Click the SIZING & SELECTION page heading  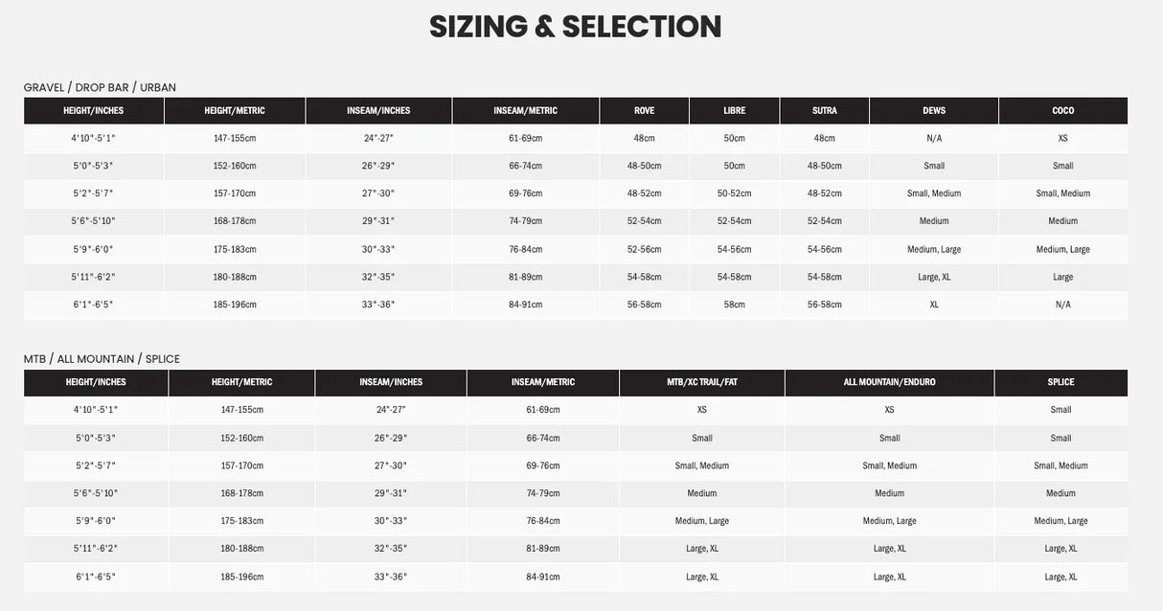click(x=575, y=27)
